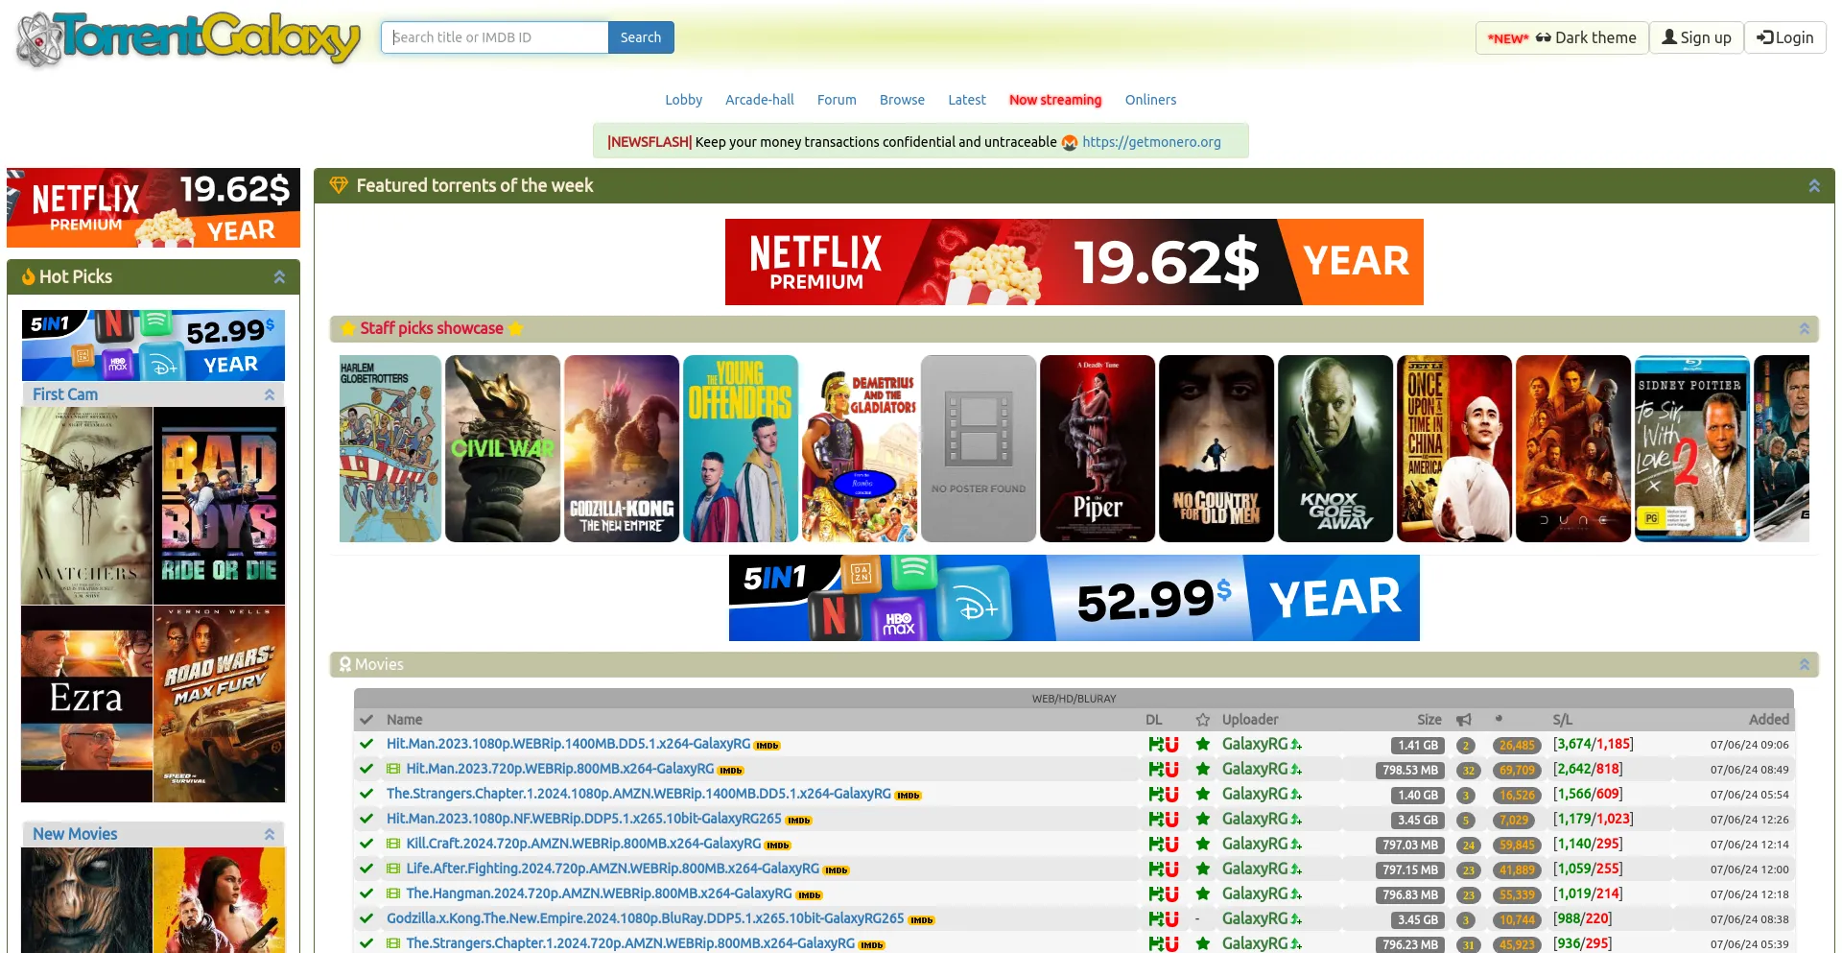Click the 1.41 GB size cell
This screenshot has width=1842, height=953.
[x=1418, y=746]
